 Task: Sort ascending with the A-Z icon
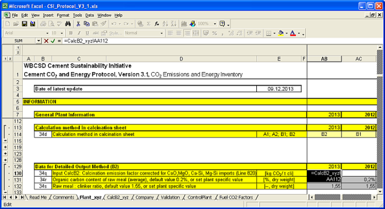click(x=165, y=24)
